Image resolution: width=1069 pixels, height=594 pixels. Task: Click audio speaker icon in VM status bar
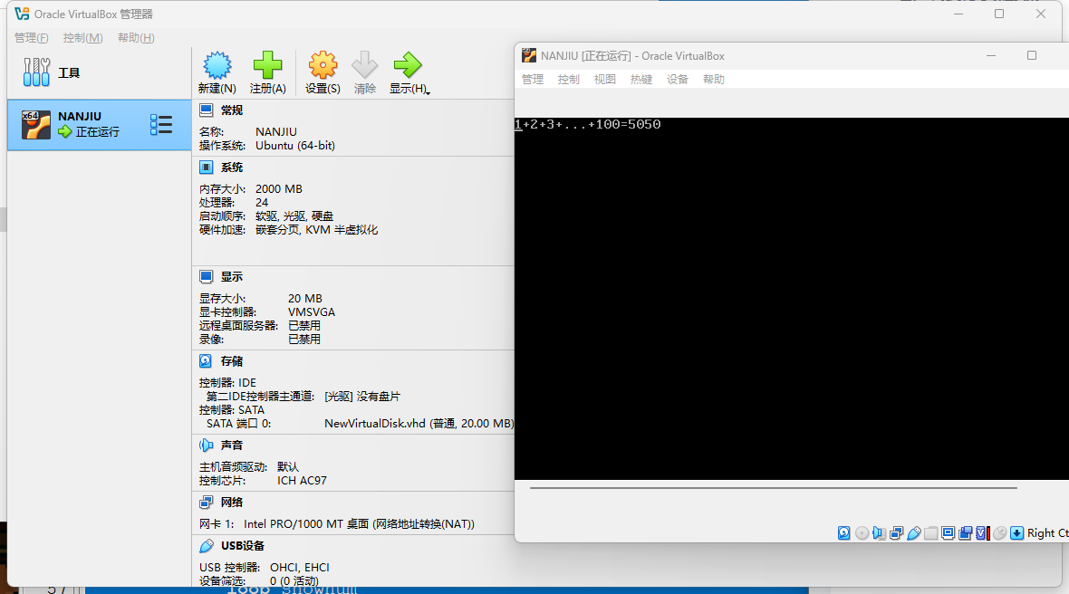click(x=879, y=532)
